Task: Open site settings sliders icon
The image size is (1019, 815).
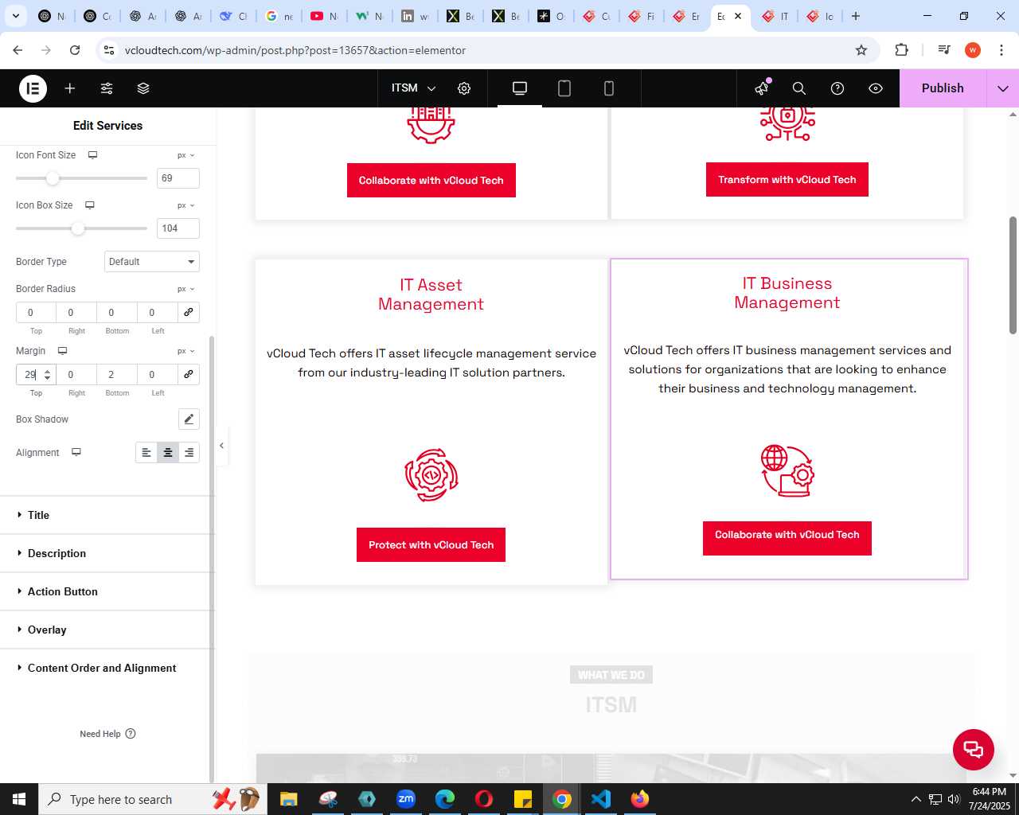Action: click(107, 88)
